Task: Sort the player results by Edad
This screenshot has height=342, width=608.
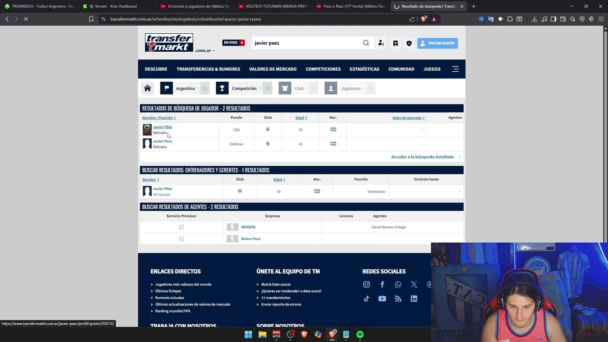Action: click(x=301, y=118)
